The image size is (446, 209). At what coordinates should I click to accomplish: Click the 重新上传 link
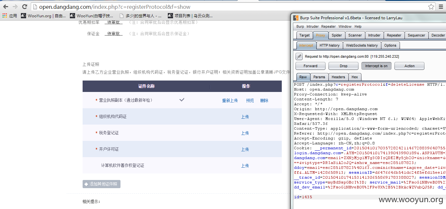(230, 100)
